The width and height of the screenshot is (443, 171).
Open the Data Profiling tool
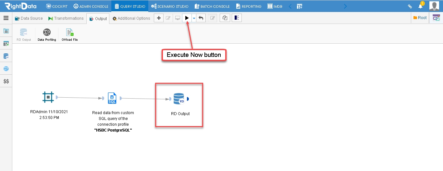[x=47, y=35]
